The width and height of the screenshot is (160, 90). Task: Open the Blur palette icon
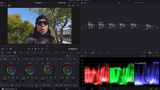point(85,53)
